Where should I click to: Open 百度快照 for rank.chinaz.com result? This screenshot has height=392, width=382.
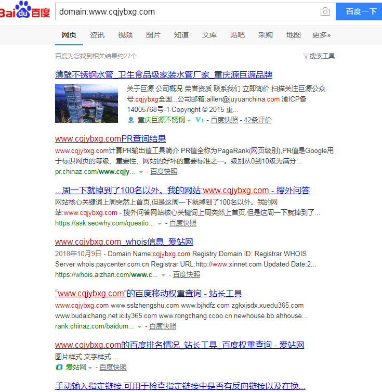point(163,326)
